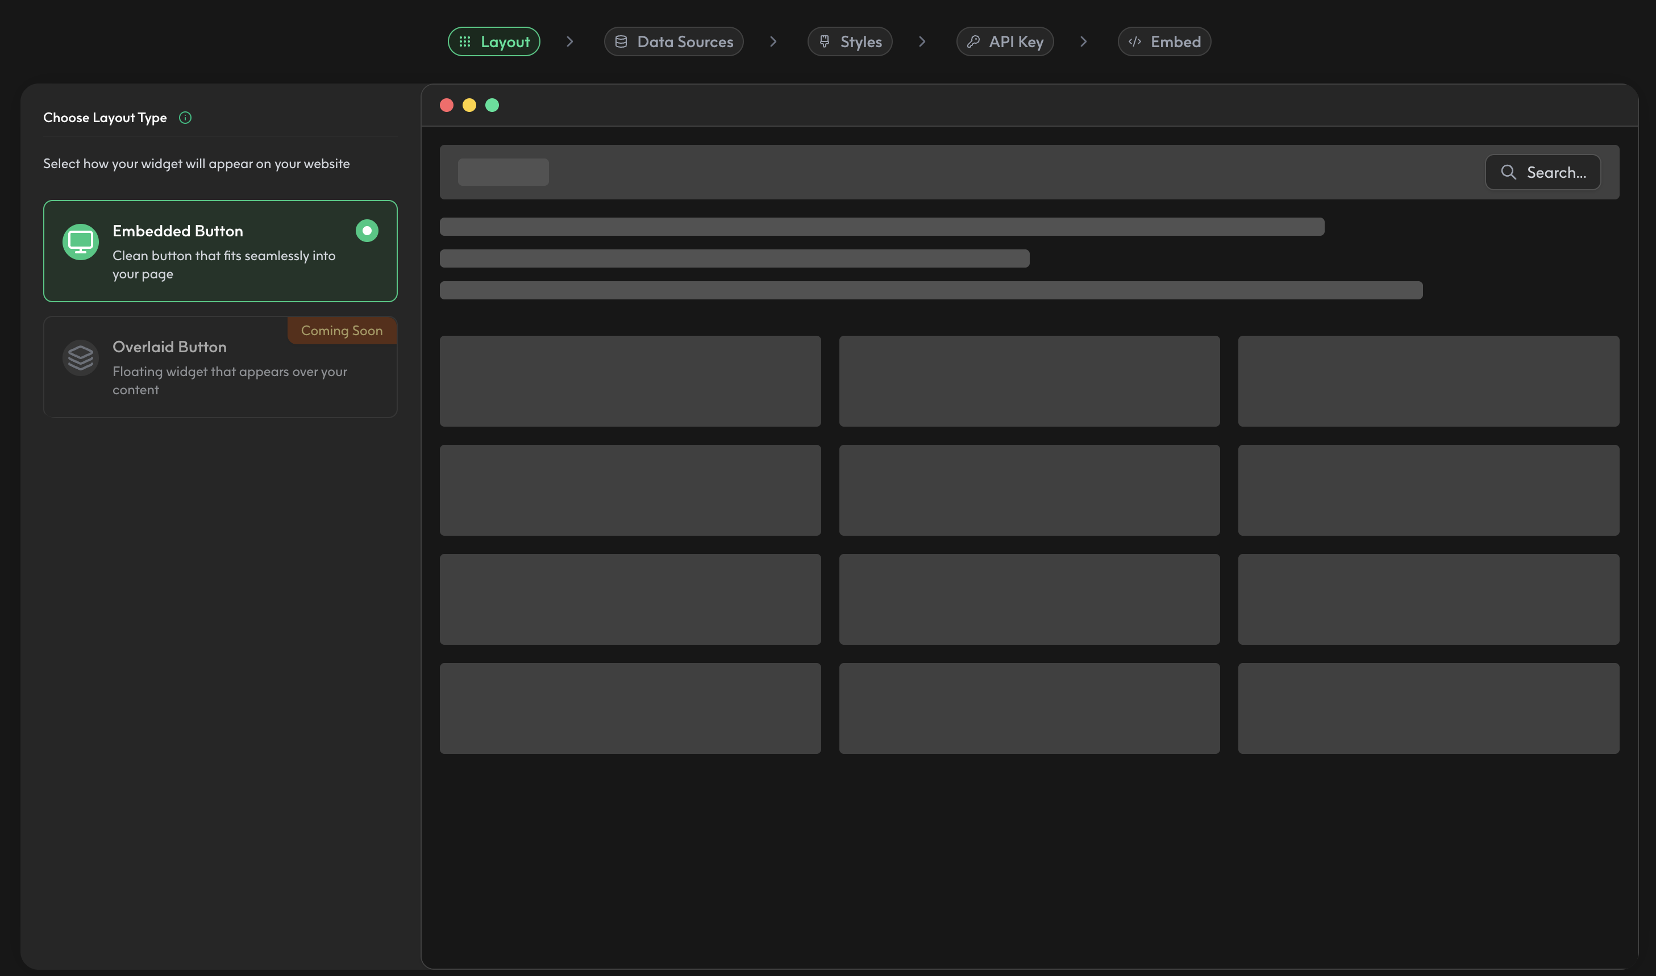Click the magnifying glass in the Search control
Viewport: 1656px width, 976px height.
tap(1509, 172)
